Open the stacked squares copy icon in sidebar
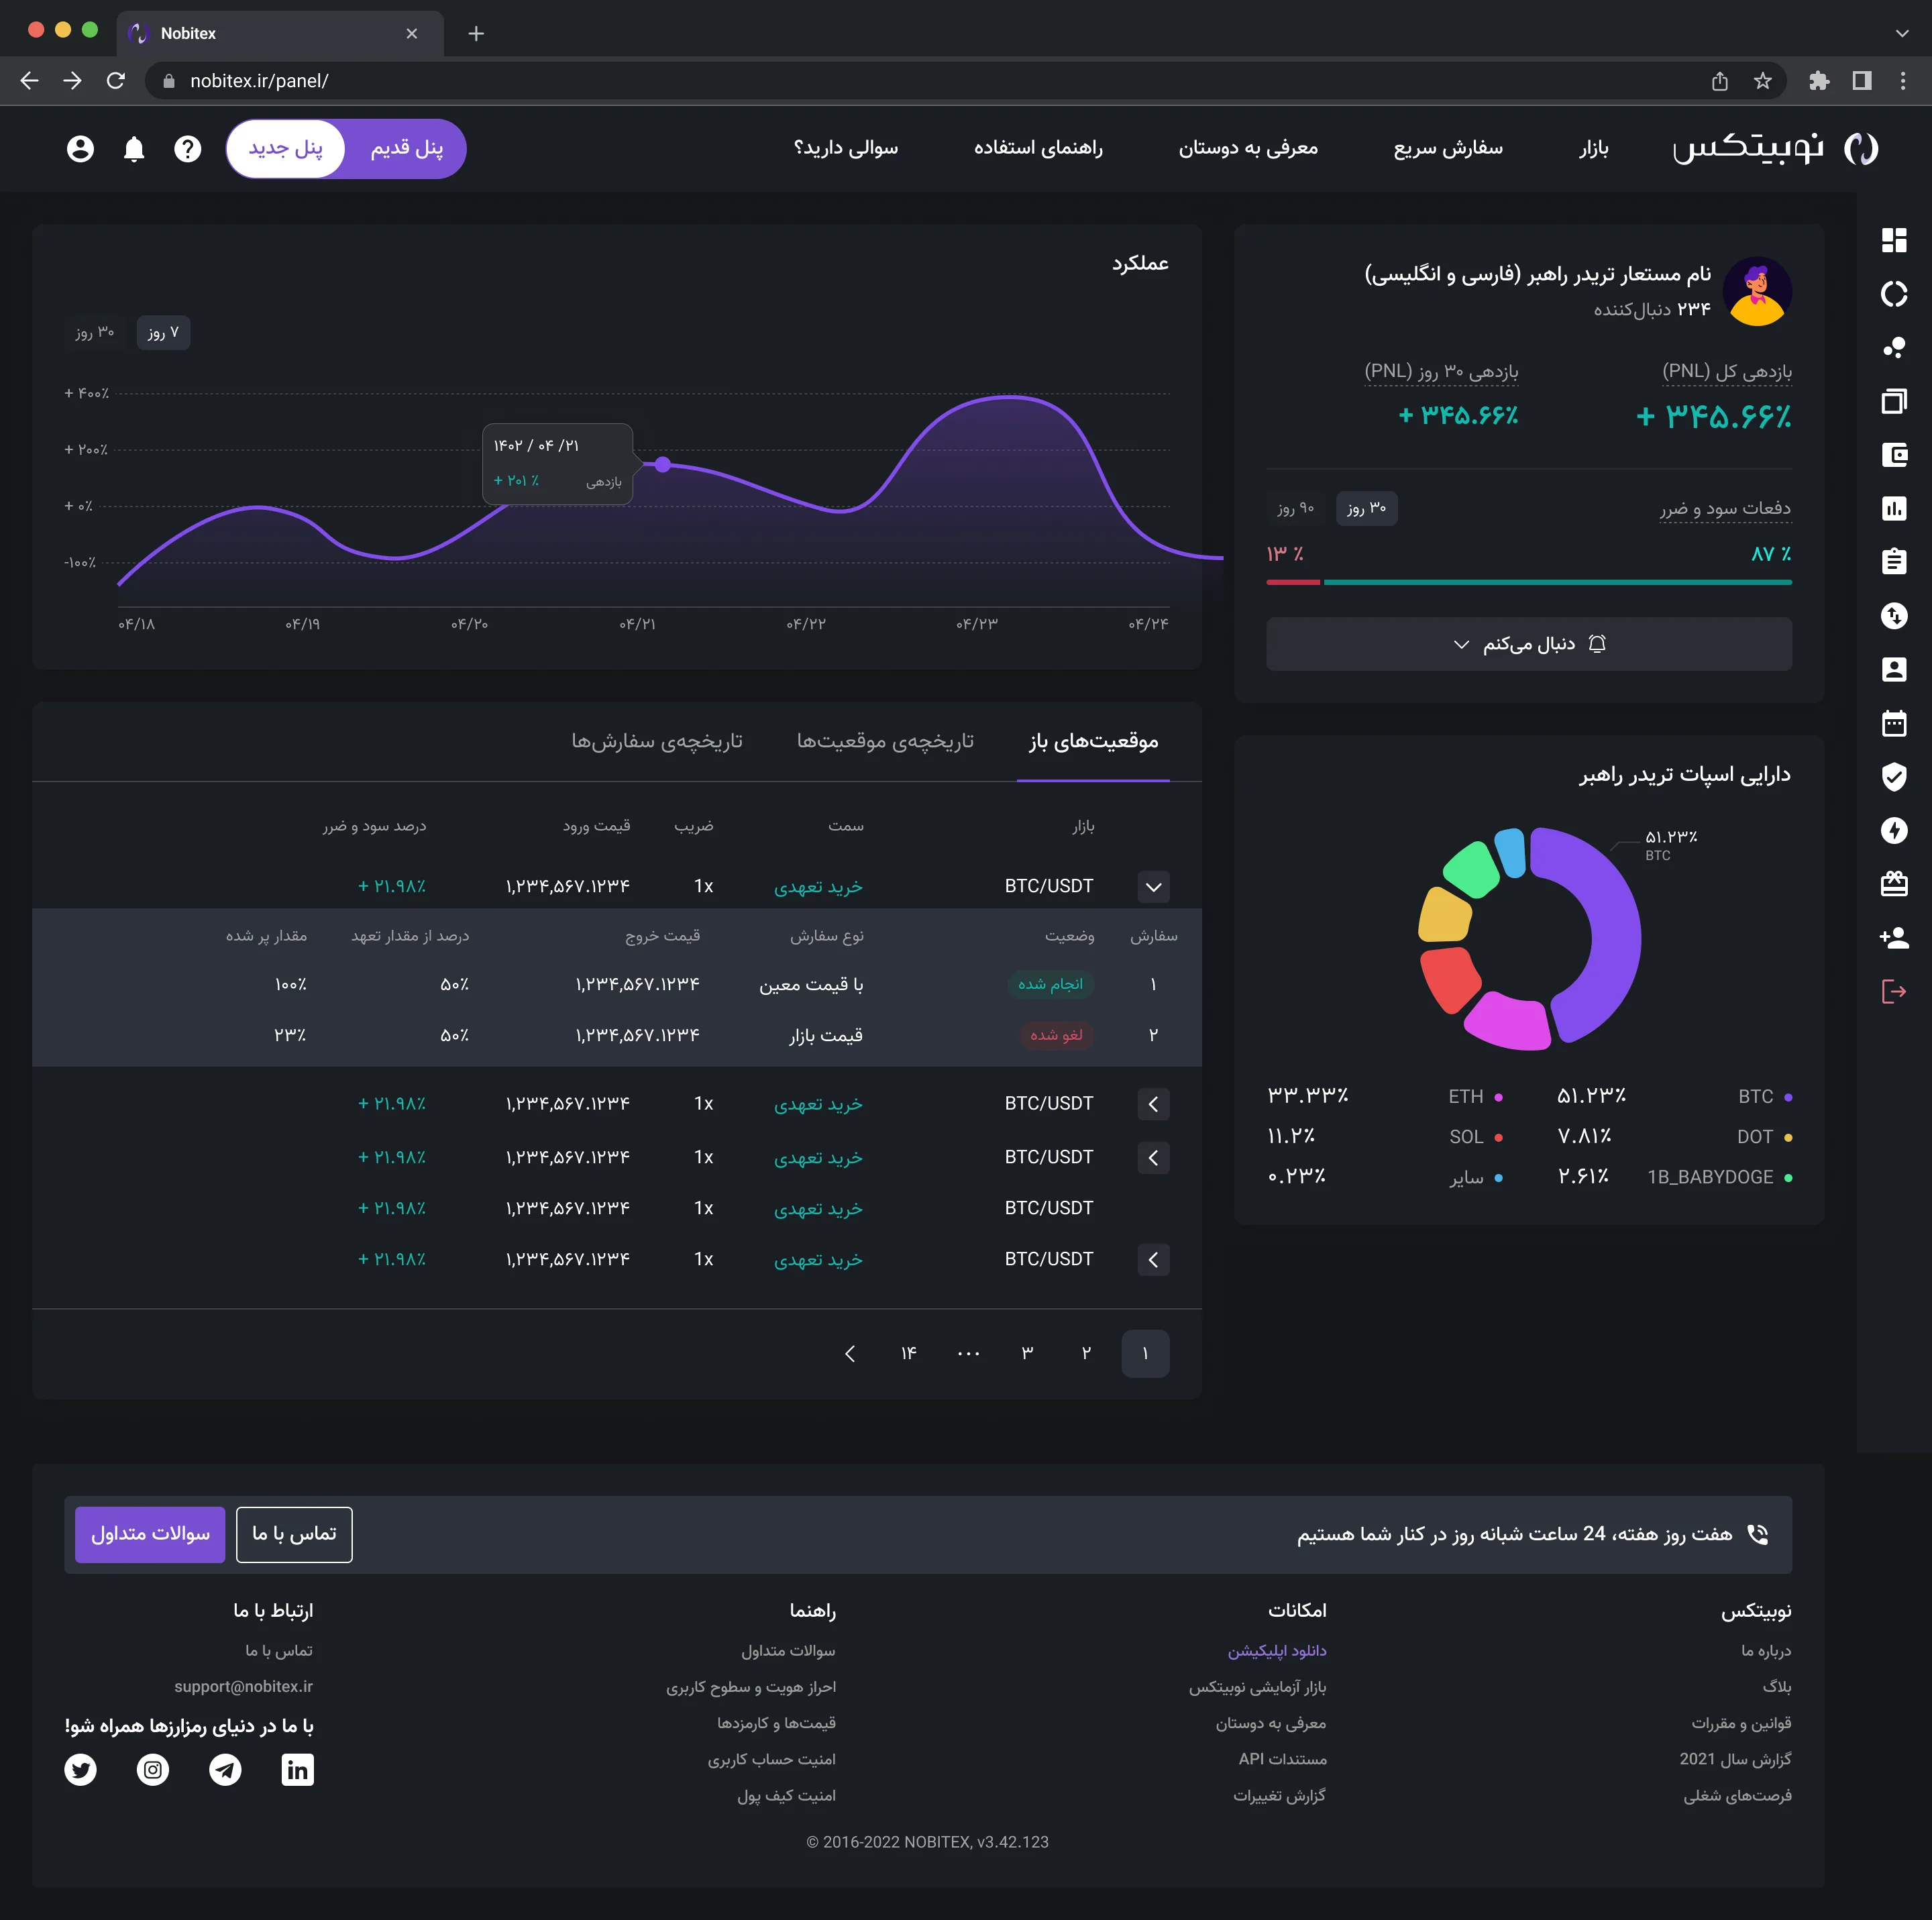 pos(1894,401)
